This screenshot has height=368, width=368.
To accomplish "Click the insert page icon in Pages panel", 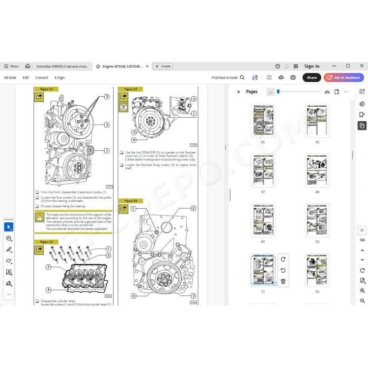I will pyautogui.click(x=337, y=92).
